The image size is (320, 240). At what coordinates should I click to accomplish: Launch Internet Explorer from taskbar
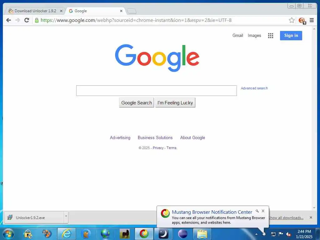pyautogui.click(x=67, y=234)
